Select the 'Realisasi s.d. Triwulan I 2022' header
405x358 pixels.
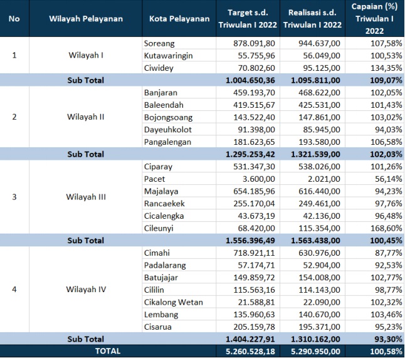(312, 19)
